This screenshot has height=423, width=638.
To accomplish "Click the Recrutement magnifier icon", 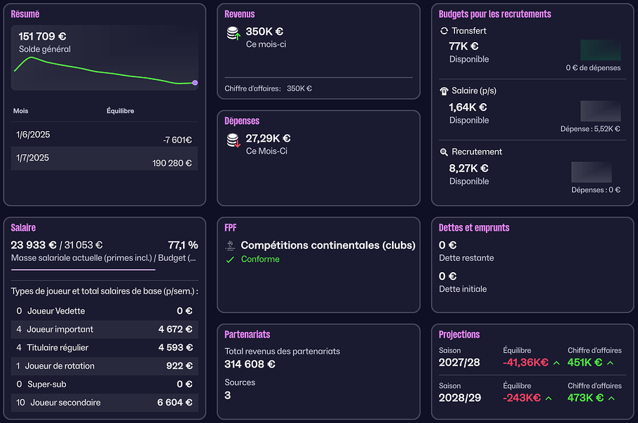I will tap(444, 152).
